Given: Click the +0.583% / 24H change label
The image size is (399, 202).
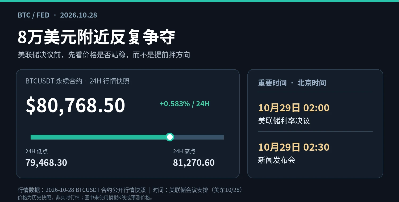Looking at the screenshot, I should point(185,104).
